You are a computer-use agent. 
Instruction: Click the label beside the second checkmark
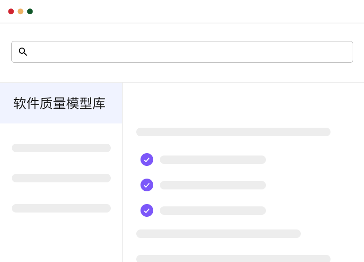point(213,185)
